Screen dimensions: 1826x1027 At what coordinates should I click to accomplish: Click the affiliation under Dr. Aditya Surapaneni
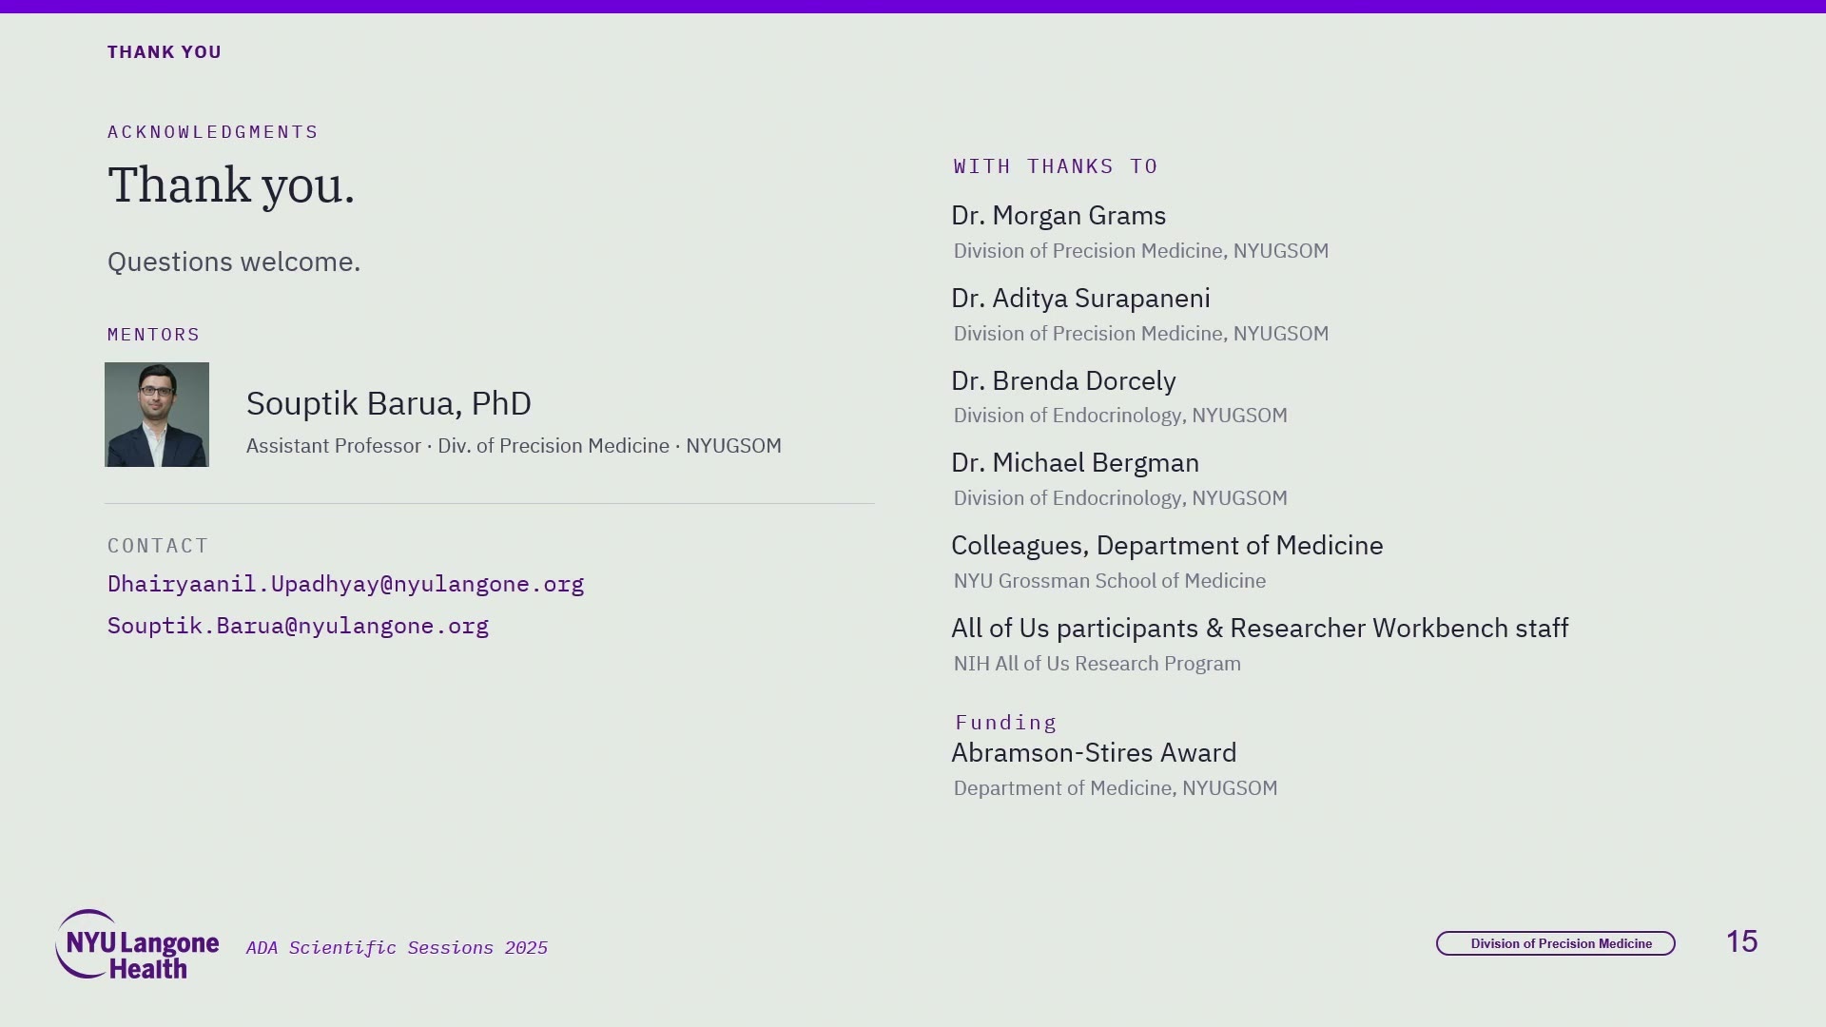coord(1141,334)
